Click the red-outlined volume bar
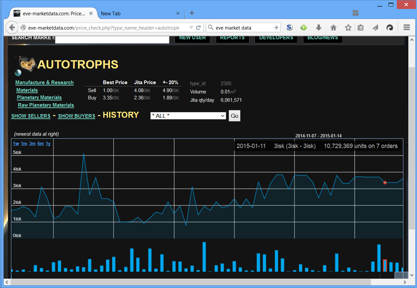Screen dimensions: 417x288 (385, 266)
